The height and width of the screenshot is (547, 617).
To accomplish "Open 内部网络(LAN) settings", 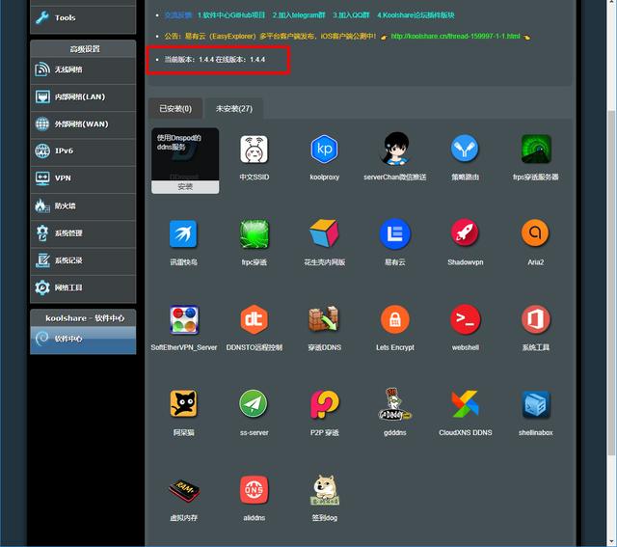I will [83, 96].
